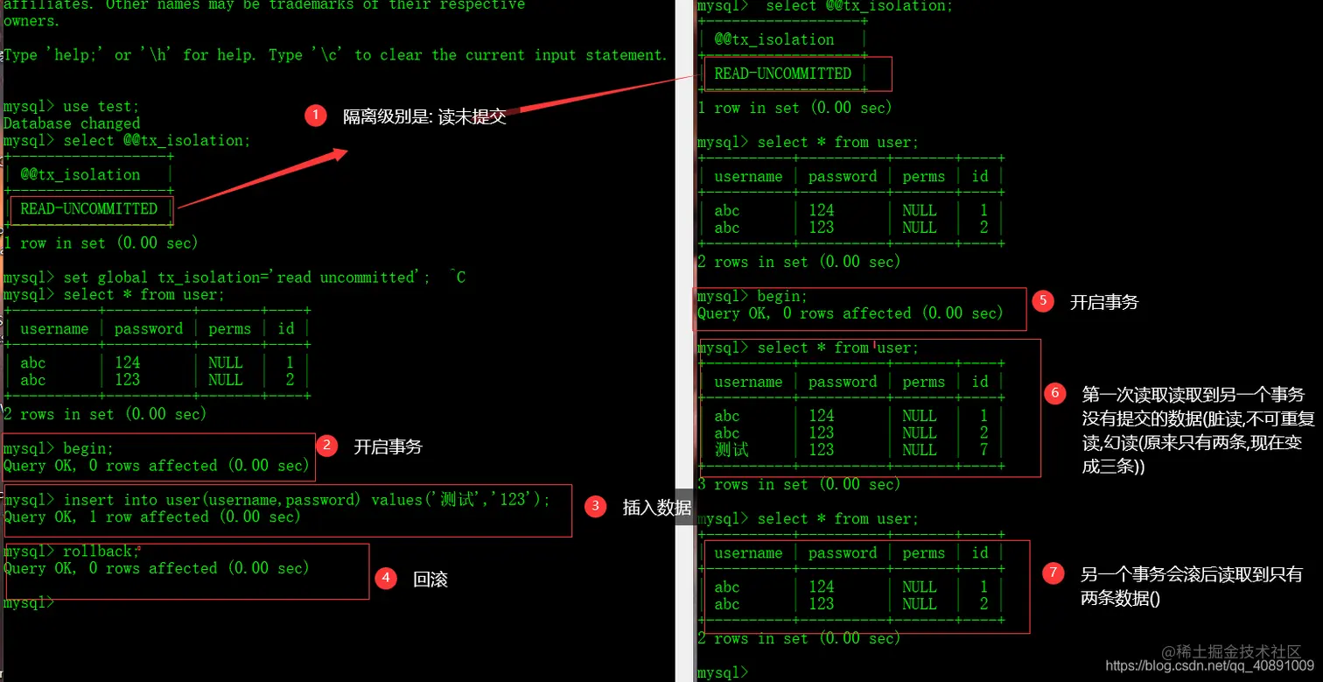
Task: Click the red circle numbered 6
Action: [x=1055, y=393]
